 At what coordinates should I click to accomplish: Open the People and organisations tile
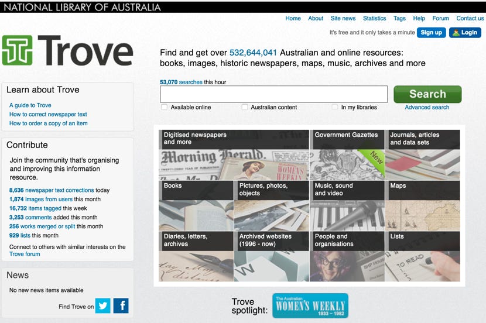tap(347, 256)
